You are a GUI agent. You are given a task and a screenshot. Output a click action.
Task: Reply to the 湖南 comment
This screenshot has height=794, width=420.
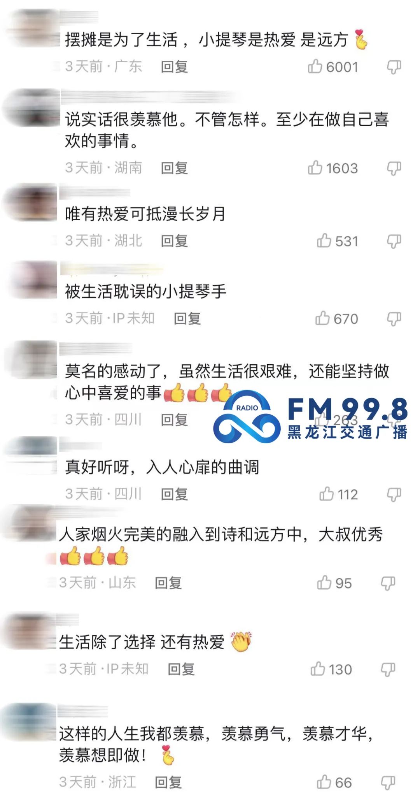click(175, 168)
